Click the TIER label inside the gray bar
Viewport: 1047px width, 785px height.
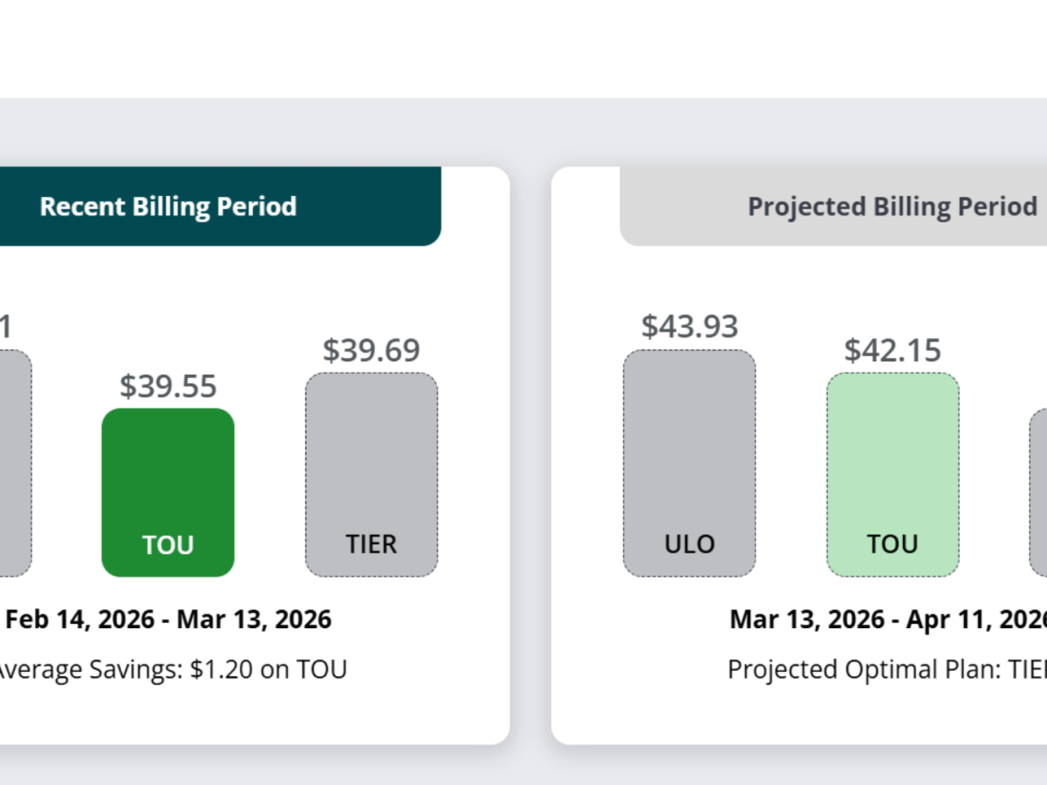click(x=371, y=544)
